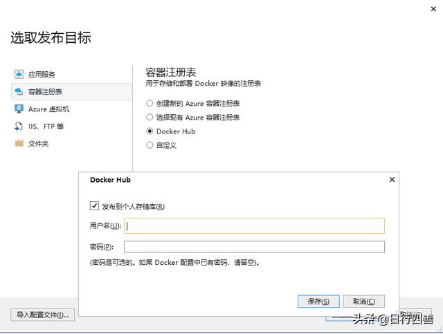This screenshot has width=443, height=334.
Task: Click the IIS、FTP 等 publish icon
Action: tap(19, 127)
